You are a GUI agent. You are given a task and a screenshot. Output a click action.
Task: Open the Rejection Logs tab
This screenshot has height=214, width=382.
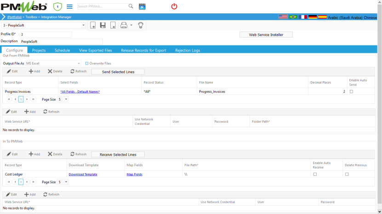(x=187, y=50)
